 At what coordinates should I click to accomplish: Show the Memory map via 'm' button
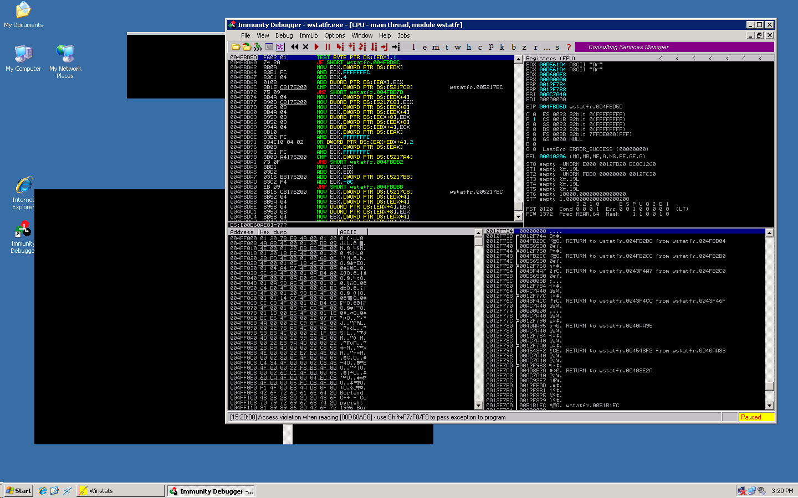[x=436, y=47]
